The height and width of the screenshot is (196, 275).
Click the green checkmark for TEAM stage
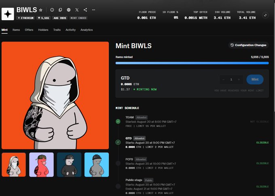[118, 121]
